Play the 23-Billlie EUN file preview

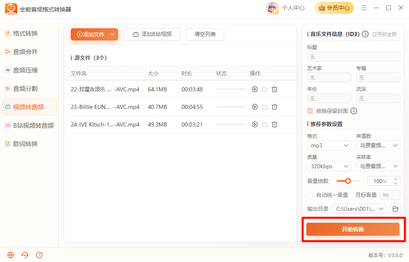pos(254,107)
